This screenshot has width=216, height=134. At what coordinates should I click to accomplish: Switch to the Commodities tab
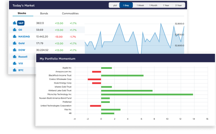70,13
